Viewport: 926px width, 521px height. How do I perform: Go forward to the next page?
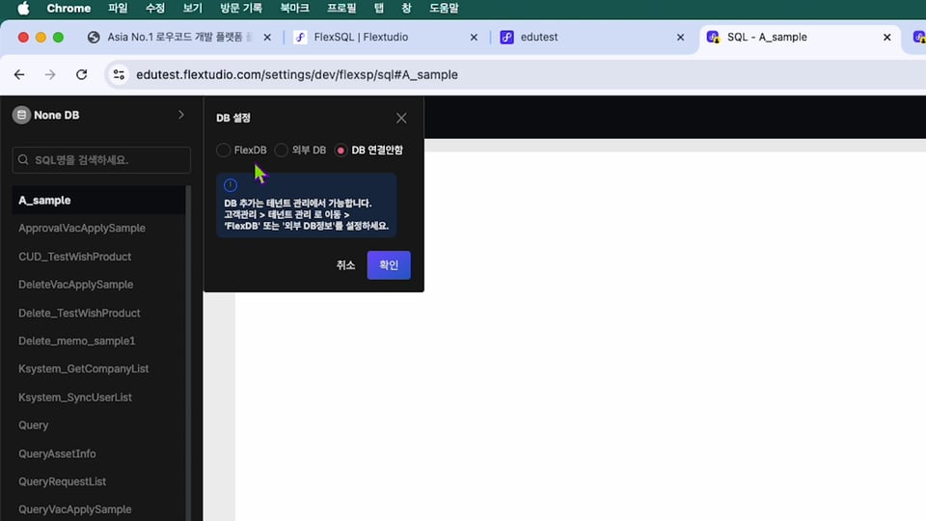pos(50,74)
